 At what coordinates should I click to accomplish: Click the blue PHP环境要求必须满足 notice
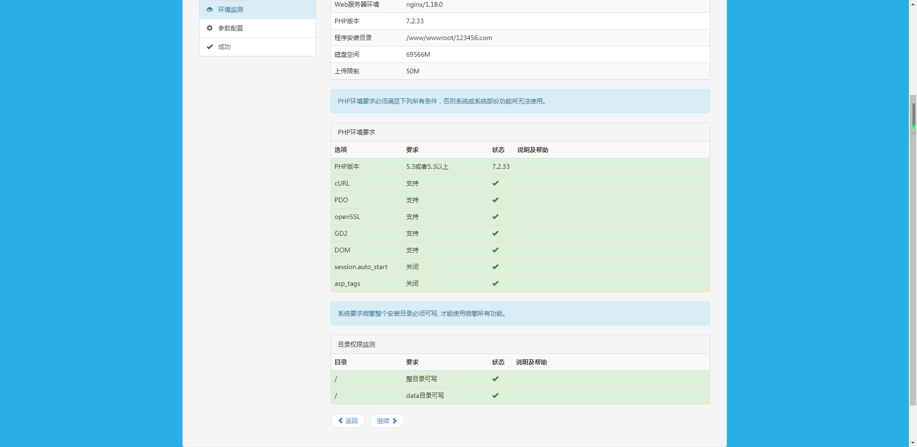pos(520,101)
